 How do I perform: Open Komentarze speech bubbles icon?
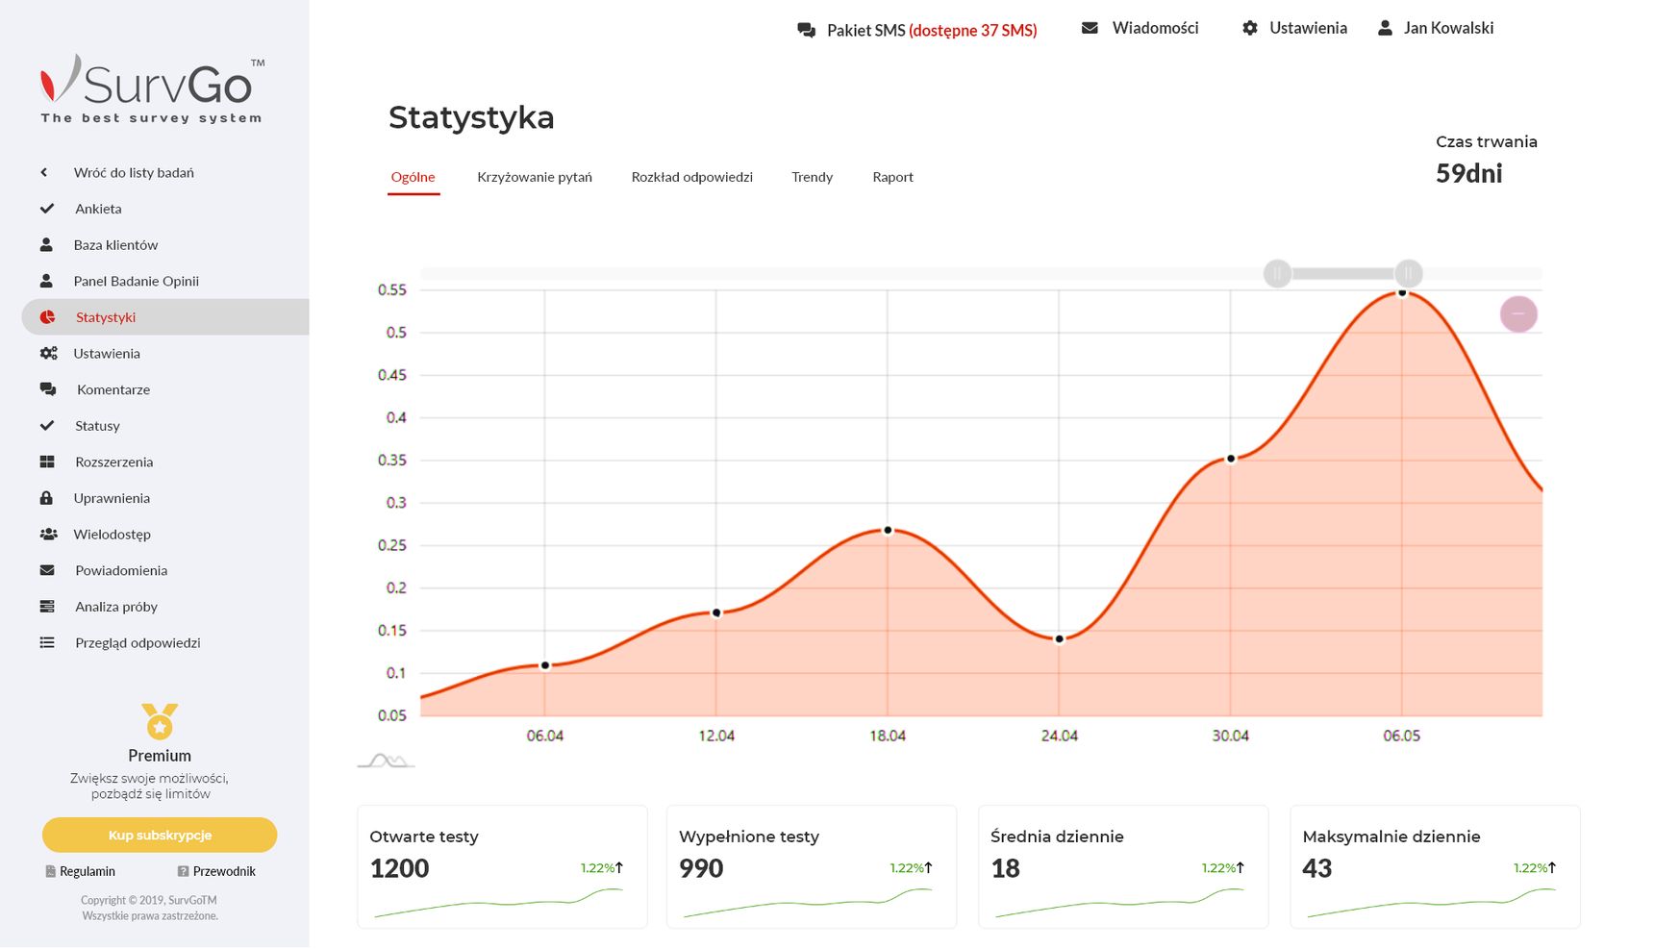pos(48,389)
